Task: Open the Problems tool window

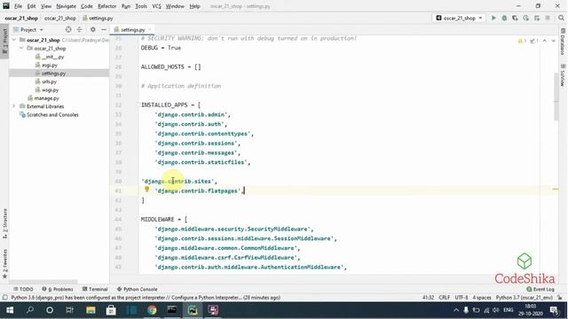Action: click(58, 289)
